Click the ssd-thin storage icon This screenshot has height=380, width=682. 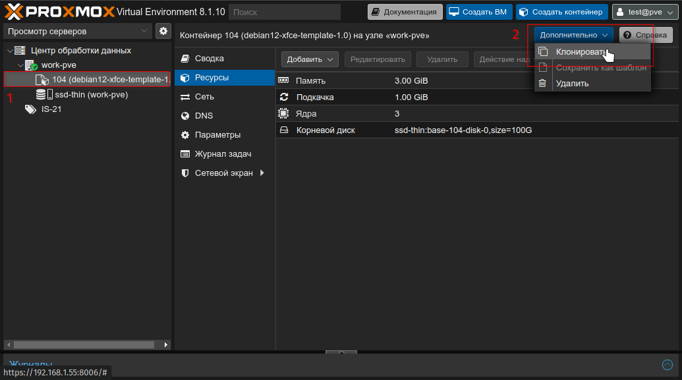coord(44,94)
